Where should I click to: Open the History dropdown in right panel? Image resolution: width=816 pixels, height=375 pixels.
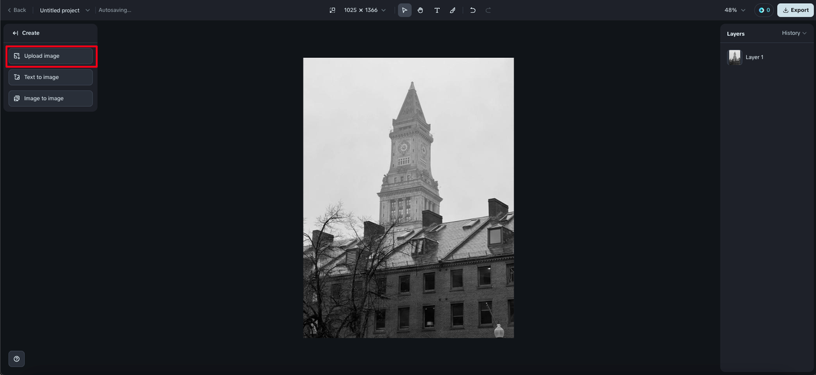(794, 33)
